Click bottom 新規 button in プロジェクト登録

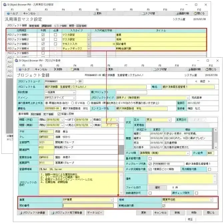[177, 213]
